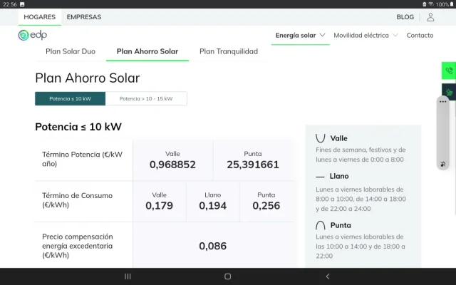Open the BLOG link
The width and height of the screenshot is (456, 285).
coord(405,17)
